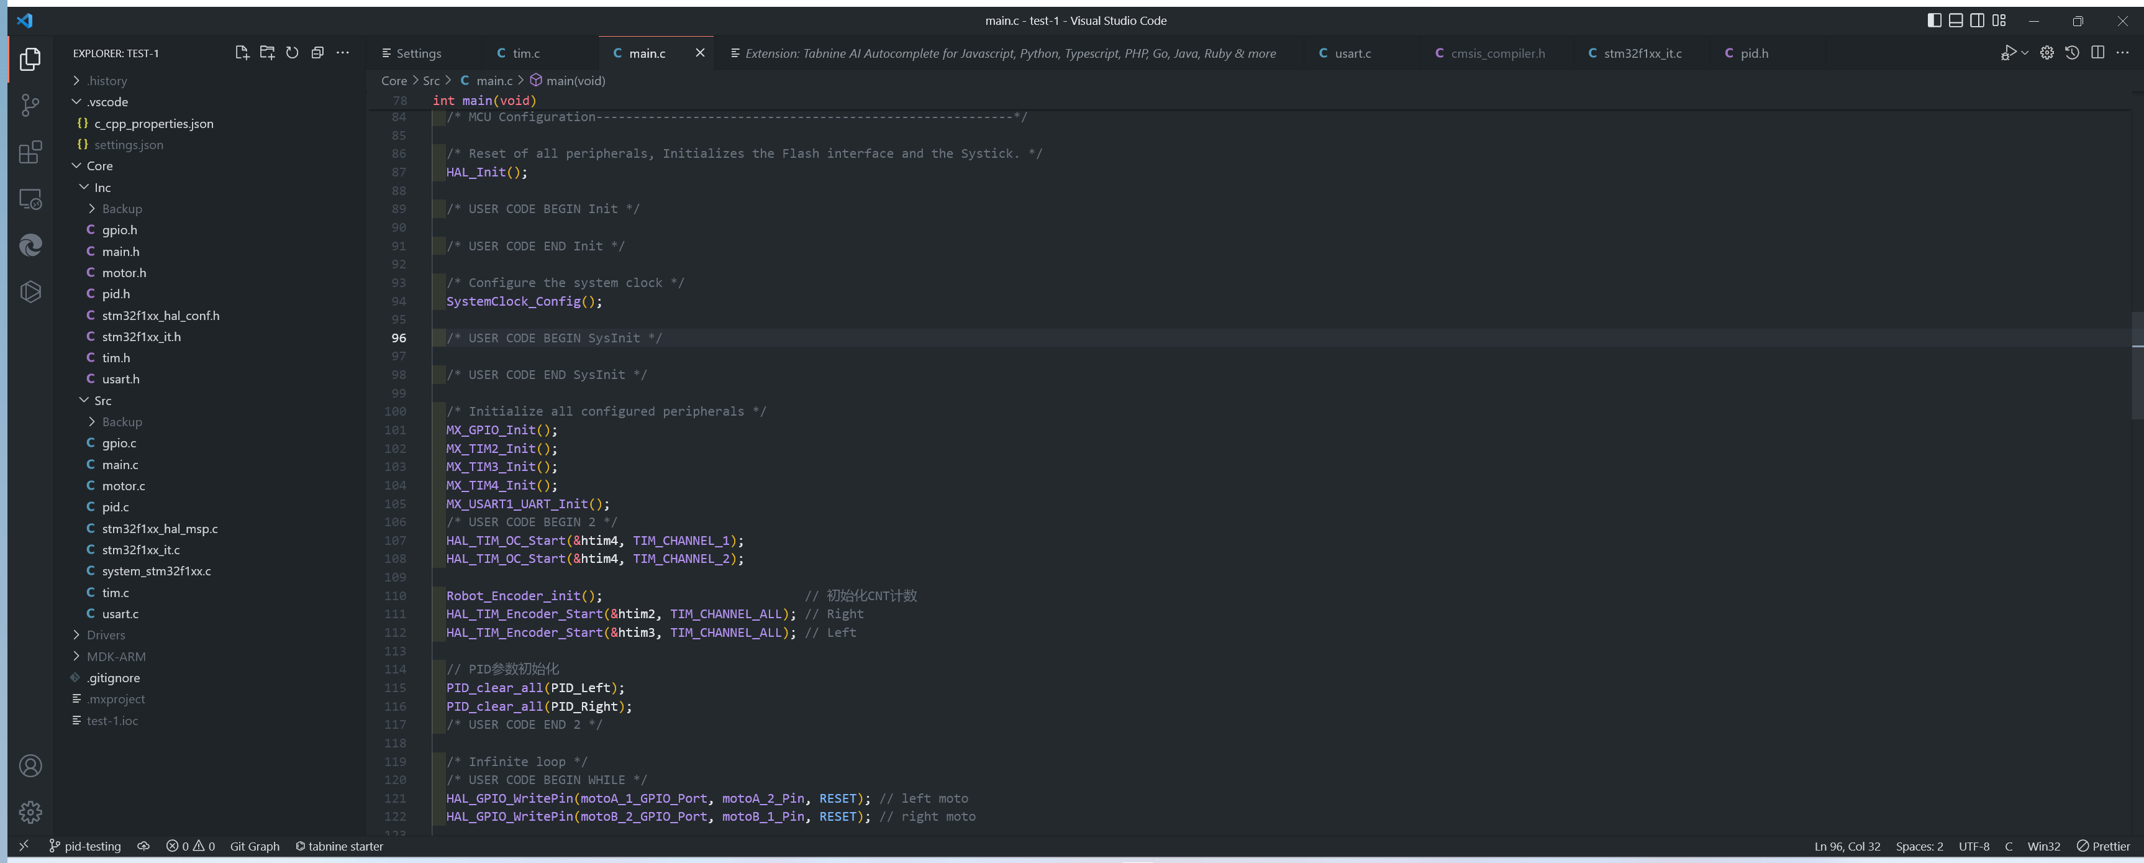Expand the Drivers folder
The image size is (2144, 863).
click(x=211, y=635)
